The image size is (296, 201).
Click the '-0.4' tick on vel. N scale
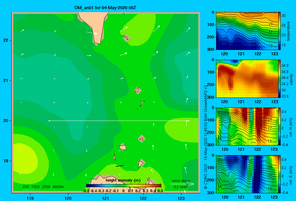[x=284, y=145]
